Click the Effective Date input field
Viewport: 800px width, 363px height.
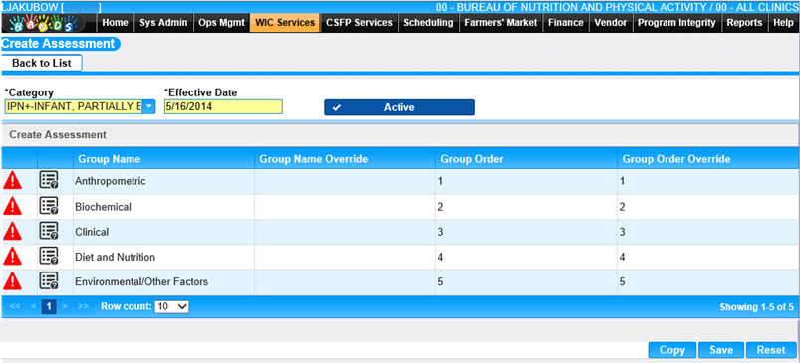[x=223, y=107]
